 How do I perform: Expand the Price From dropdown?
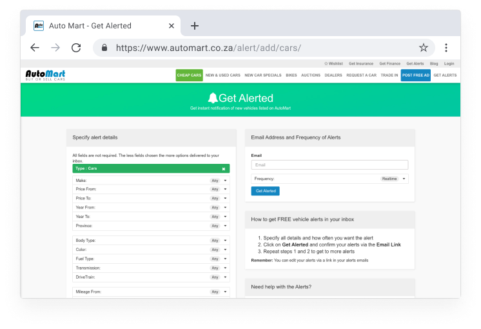coord(151,190)
